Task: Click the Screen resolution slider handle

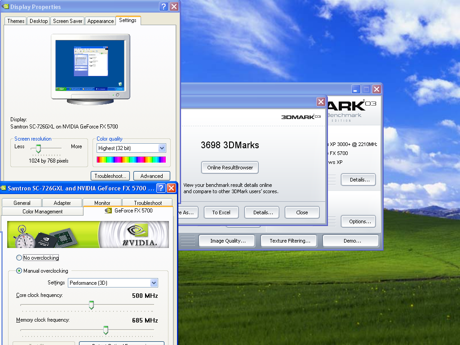Action: point(39,148)
